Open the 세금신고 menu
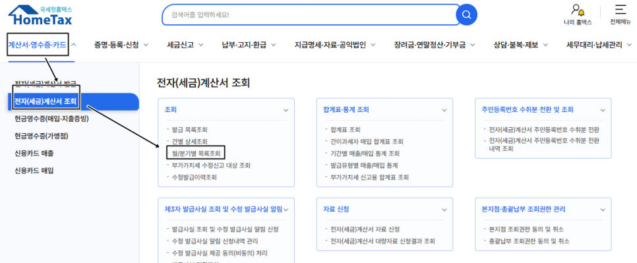 (x=185, y=45)
